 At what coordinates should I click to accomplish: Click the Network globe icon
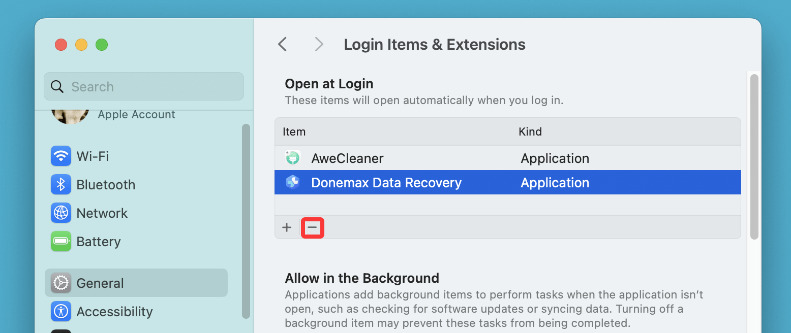point(60,213)
